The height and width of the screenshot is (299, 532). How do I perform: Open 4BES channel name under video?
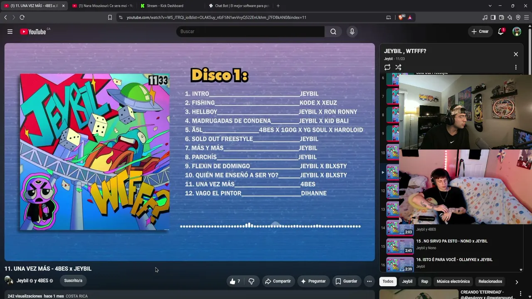click(x=43, y=281)
